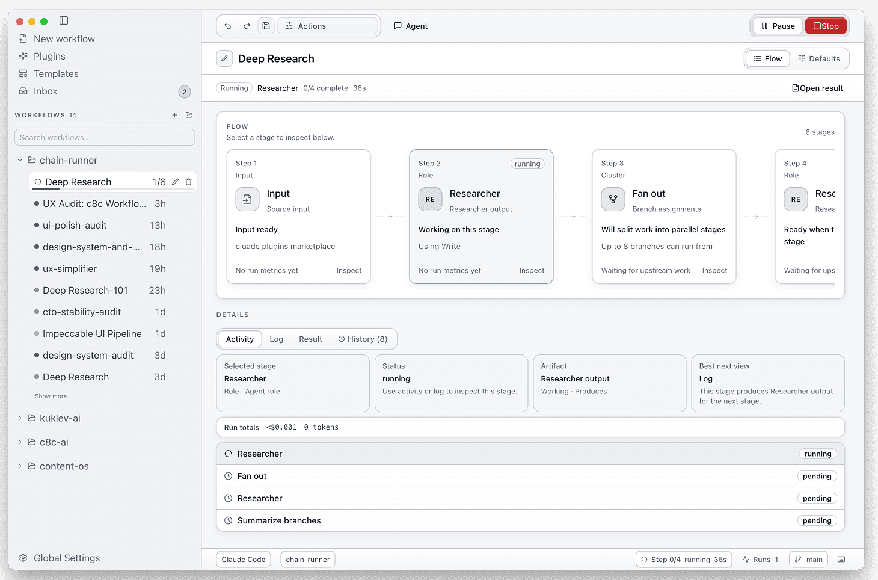
Task: Click the save (disk) icon in the toolbar
Action: pyautogui.click(x=266, y=26)
